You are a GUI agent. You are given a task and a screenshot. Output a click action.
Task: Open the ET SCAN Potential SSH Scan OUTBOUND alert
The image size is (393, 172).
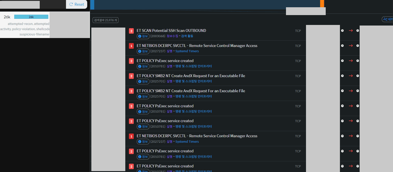pos(171,30)
